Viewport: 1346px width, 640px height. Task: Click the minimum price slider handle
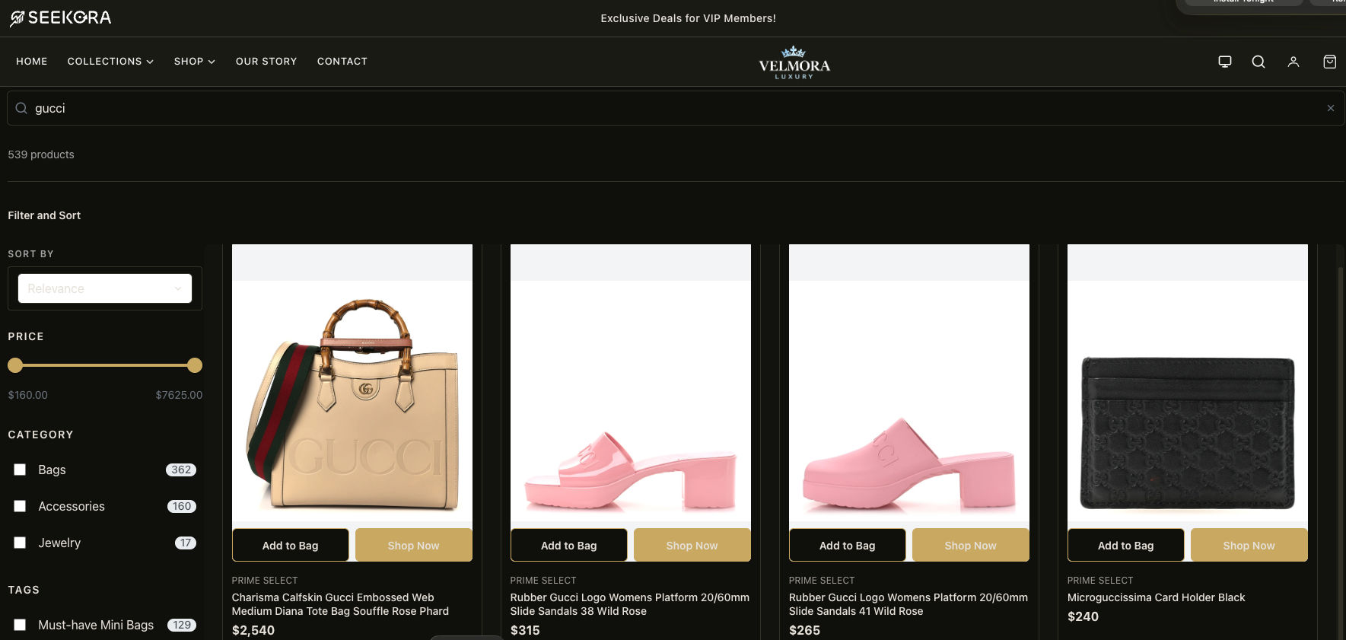click(15, 365)
